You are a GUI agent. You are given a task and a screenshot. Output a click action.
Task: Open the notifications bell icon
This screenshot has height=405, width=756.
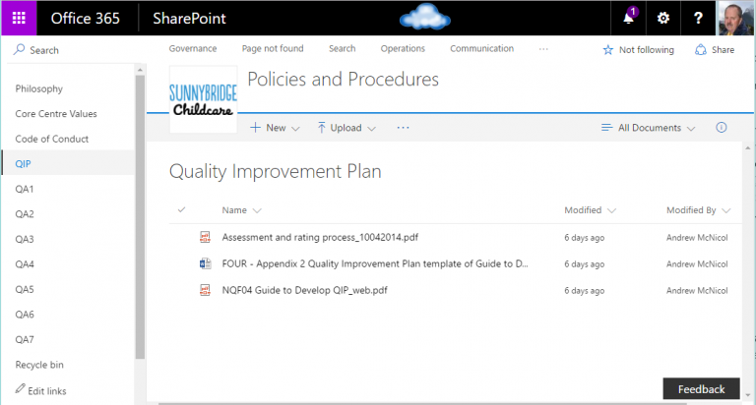[x=629, y=19]
